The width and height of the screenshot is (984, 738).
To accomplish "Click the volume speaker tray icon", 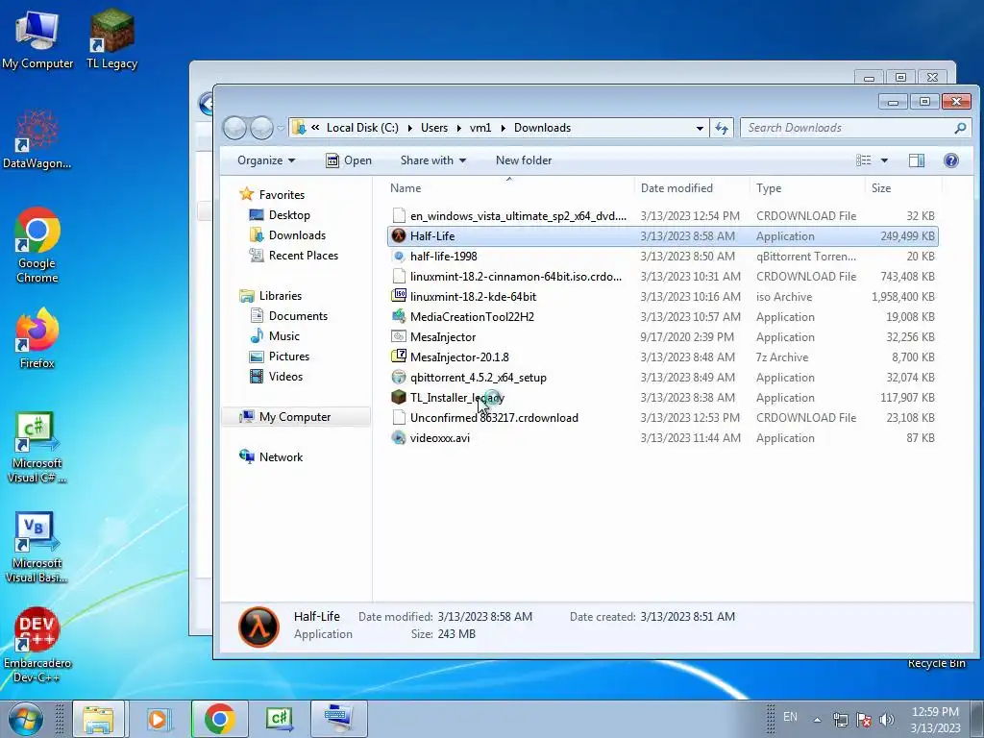I will click(887, 719).
